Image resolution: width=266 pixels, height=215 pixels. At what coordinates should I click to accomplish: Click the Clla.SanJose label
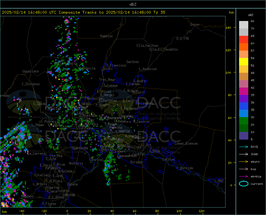(147, 46)
